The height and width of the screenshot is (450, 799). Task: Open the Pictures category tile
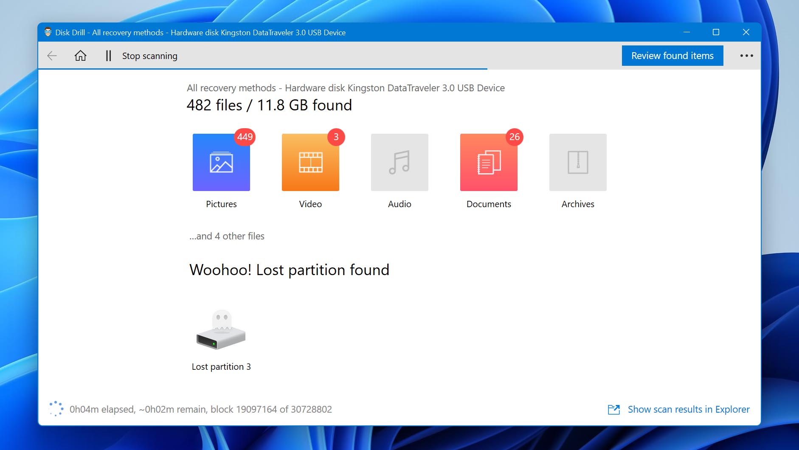(x=221, y=162)
